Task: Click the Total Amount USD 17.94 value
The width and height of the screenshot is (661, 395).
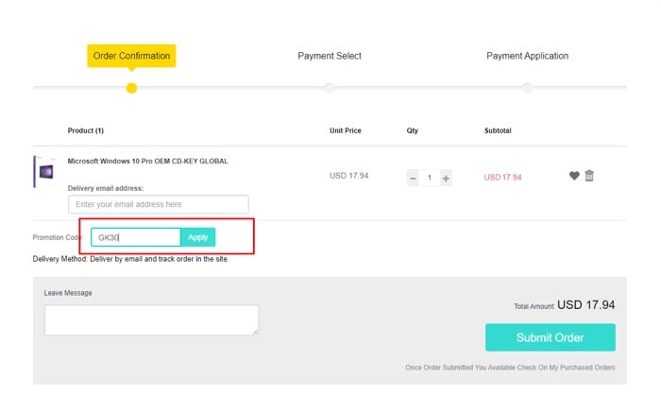Action: click(x=586, y=304)
